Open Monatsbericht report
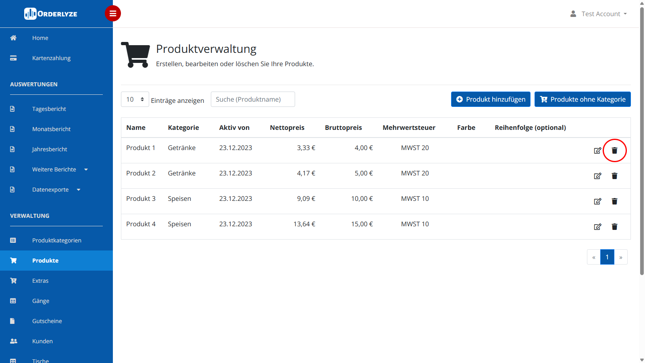 [56, 129]
